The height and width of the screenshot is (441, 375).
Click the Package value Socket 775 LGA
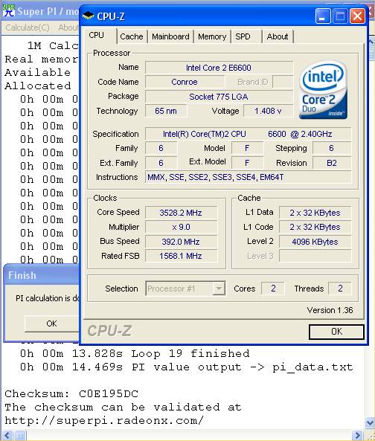[219, 97]
